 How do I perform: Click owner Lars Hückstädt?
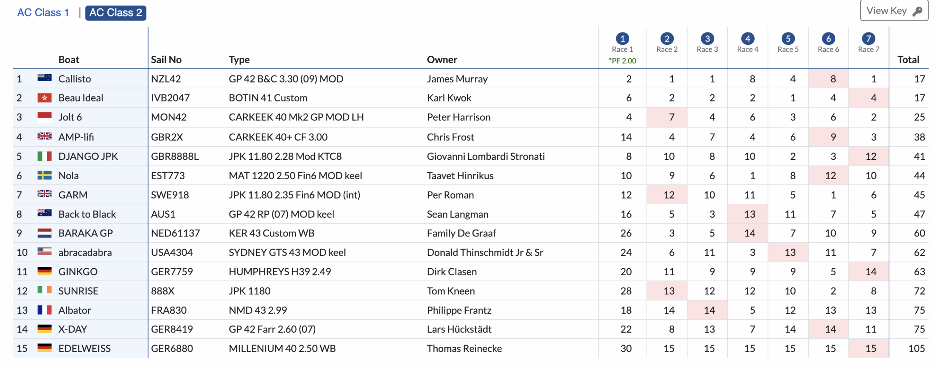coord(459,329)
